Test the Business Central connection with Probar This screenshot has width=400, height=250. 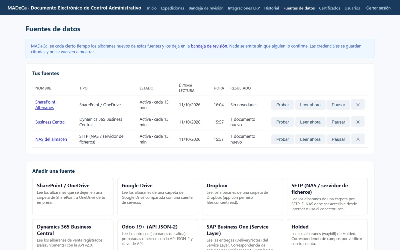(282, 122)
